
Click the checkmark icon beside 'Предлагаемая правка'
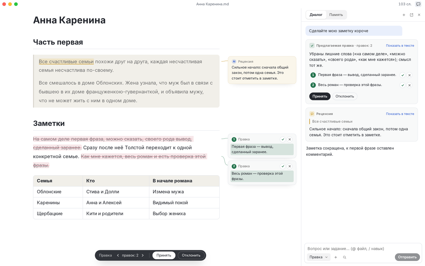pos(312,46)
